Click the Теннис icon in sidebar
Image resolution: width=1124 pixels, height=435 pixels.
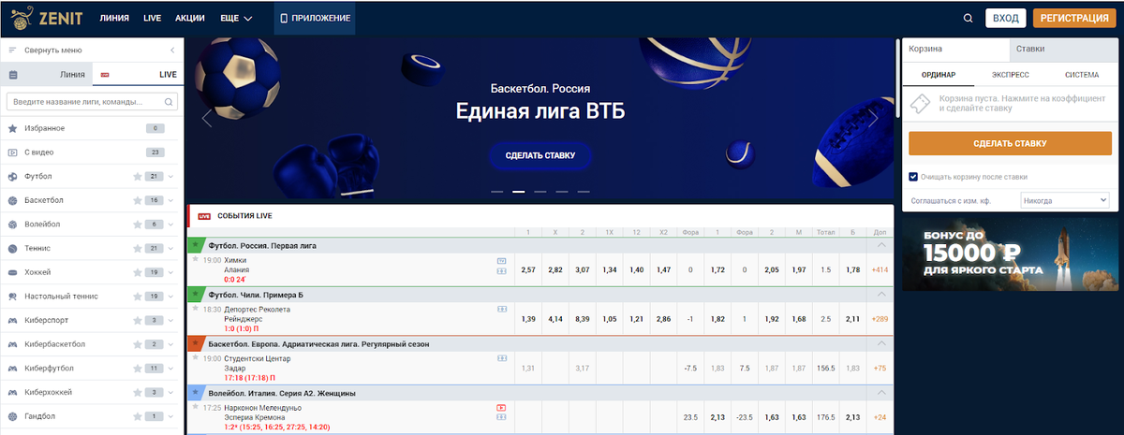[13, 249]
